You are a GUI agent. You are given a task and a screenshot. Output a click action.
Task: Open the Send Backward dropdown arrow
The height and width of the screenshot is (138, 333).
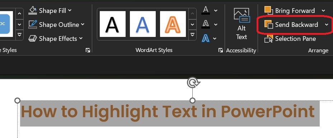point(327,25)
